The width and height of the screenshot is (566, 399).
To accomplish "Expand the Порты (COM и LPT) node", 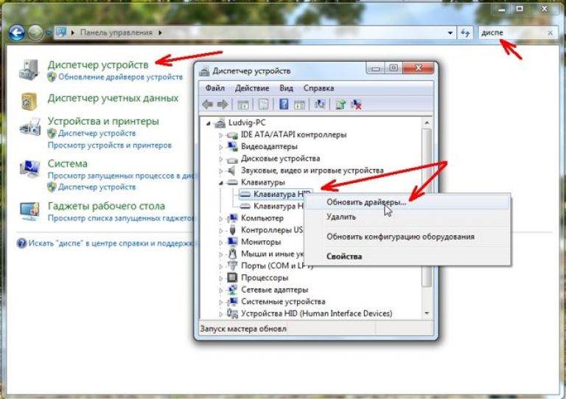I will [221, 266].
